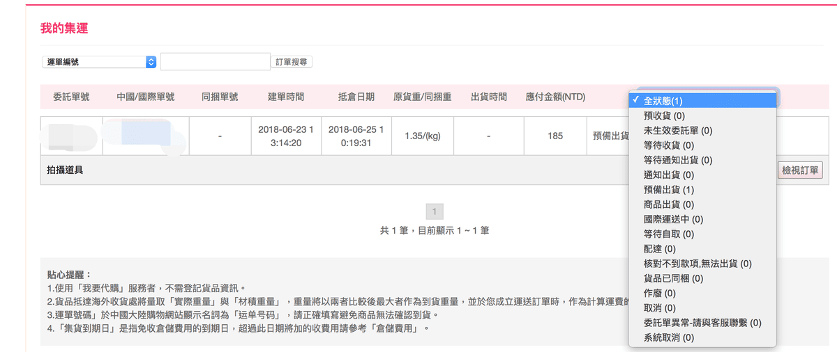Click the 檢視訂單 view order button
837x352 pixels.
800,170
